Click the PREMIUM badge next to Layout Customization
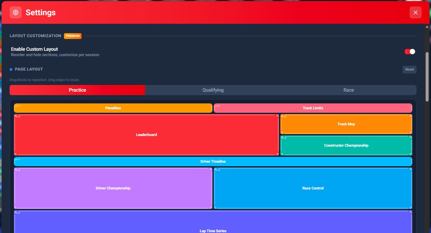 click(x=73, y=36)
